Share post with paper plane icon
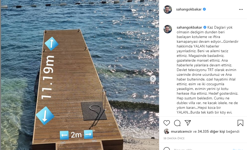 click(188, 123)
